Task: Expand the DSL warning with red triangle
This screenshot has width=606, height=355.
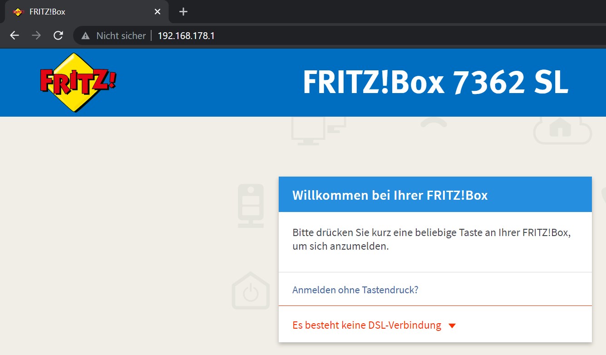Action: pyautogui.click(x=452, y=325)
